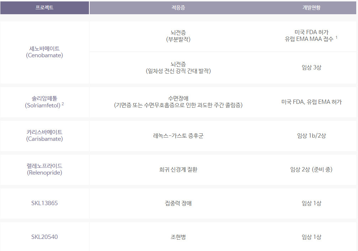This screenshot has height=251, width=358.
Task: Select the 레녹스-가스토 증후군 indication cell
Action: click(x=178, y=136)
